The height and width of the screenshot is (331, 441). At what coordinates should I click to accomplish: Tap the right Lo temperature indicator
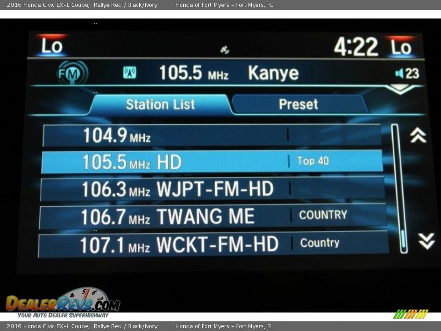click(401, 47)
